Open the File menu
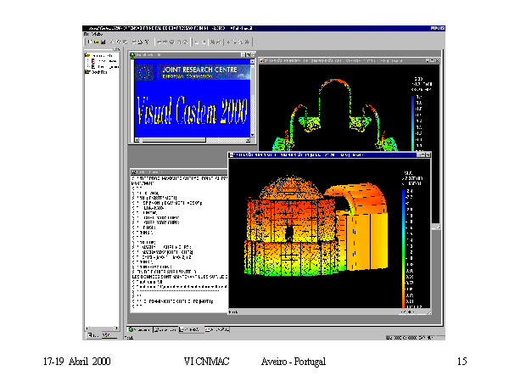The height and width of the screenshot is (382, 509). coord(86,34)
